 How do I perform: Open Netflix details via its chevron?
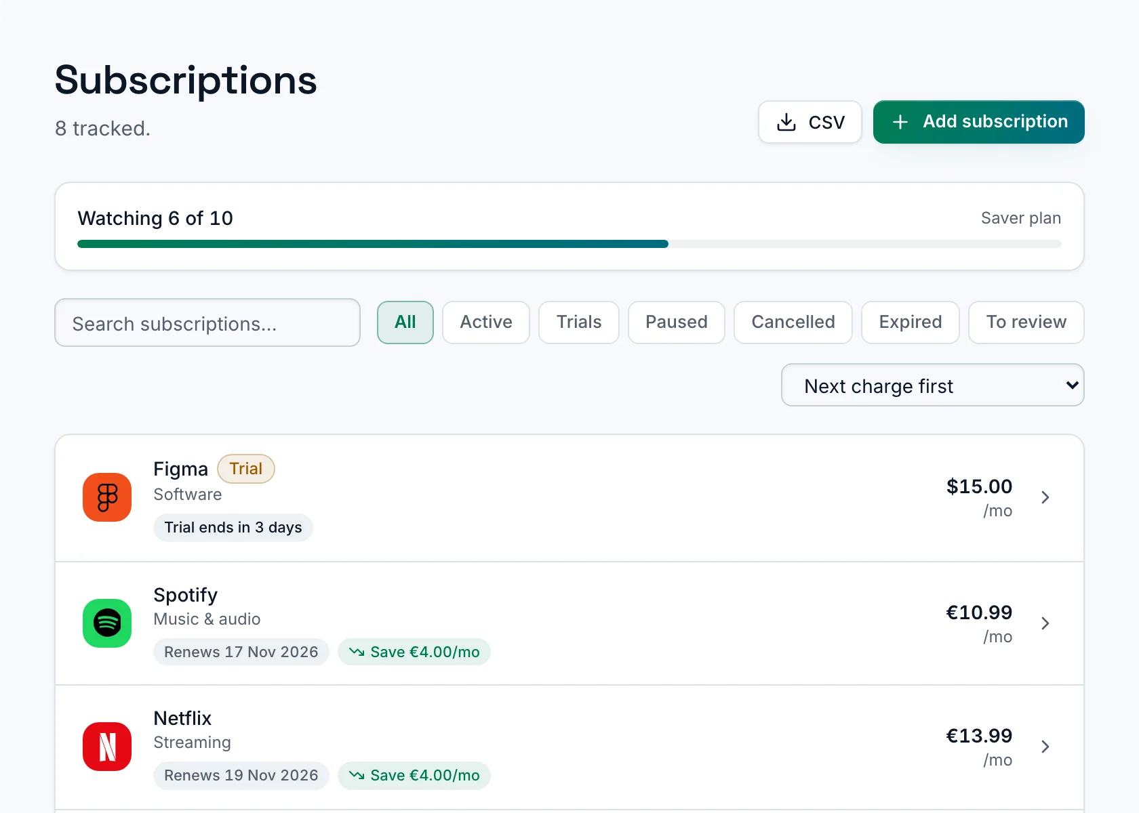pos(1045,747)
